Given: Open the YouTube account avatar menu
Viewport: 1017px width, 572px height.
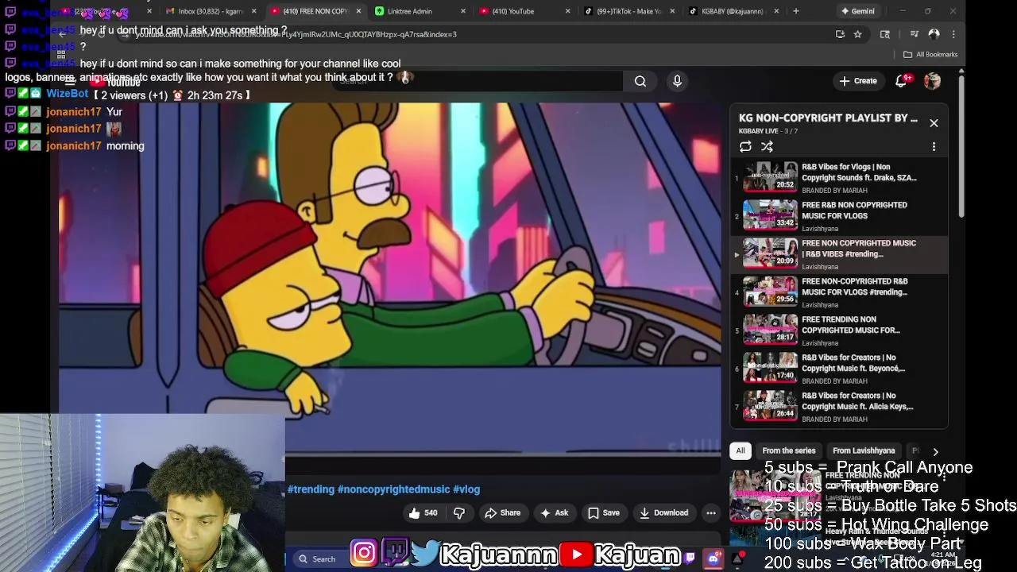Looking at the screenshot, I should (x=932, y=81).
